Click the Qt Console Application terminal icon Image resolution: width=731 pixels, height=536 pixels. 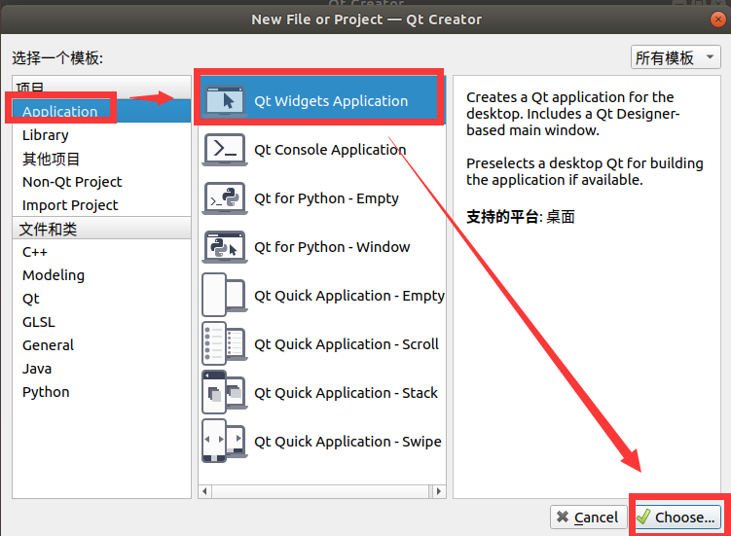pyautogui.click(x=225, y=150)
